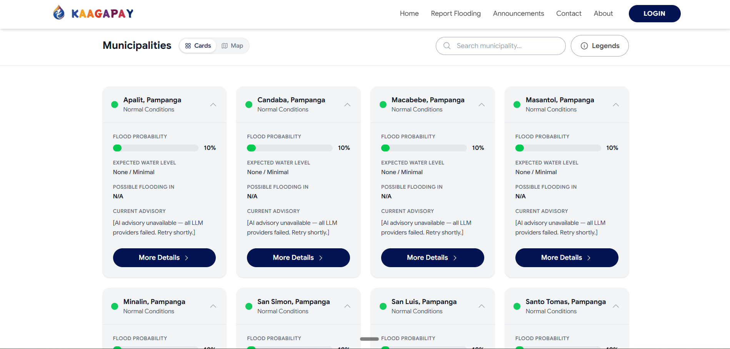Open More Details for Candaba
Viewport: 730px width, 349px height.
(298, 258)
